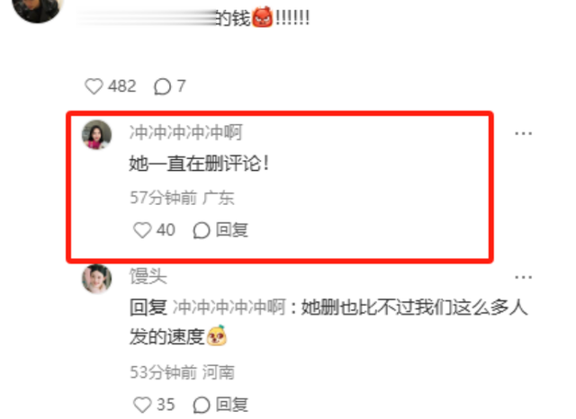This screenshot has width=576, height=419.
Task: Open more options for 冲冲冲冲冲啊's comment
Action: tap(523, 133)
